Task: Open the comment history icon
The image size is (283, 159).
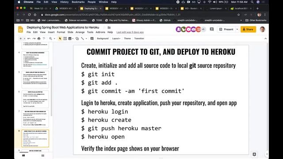Action: [212, 29]
